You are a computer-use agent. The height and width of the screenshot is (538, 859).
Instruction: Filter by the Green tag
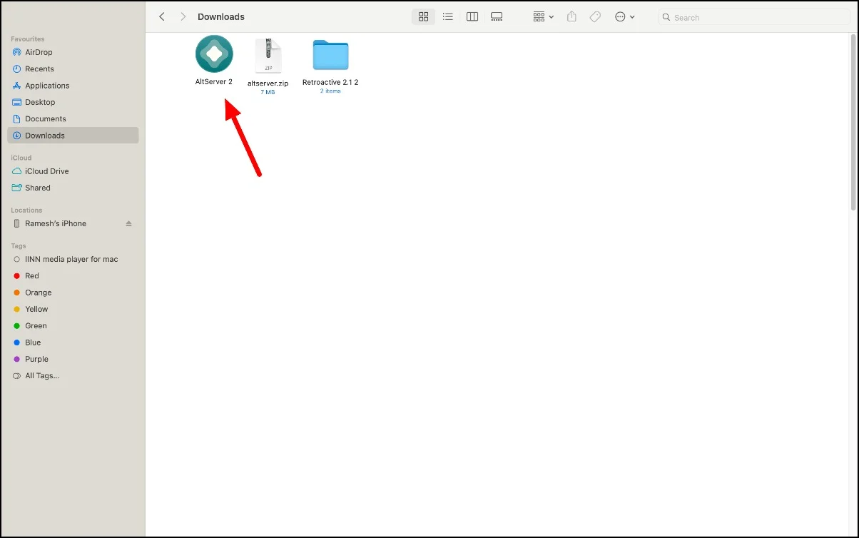73,325
